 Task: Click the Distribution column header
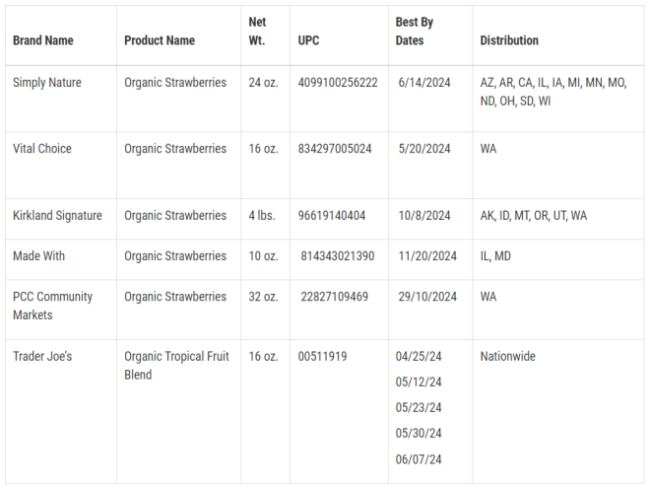[x=509, y=40]
